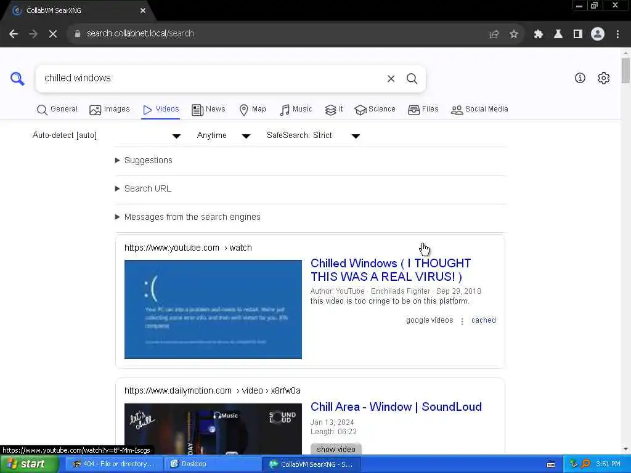Submit search with magnifier button
The image size is (631, 473).
(412, 78)
